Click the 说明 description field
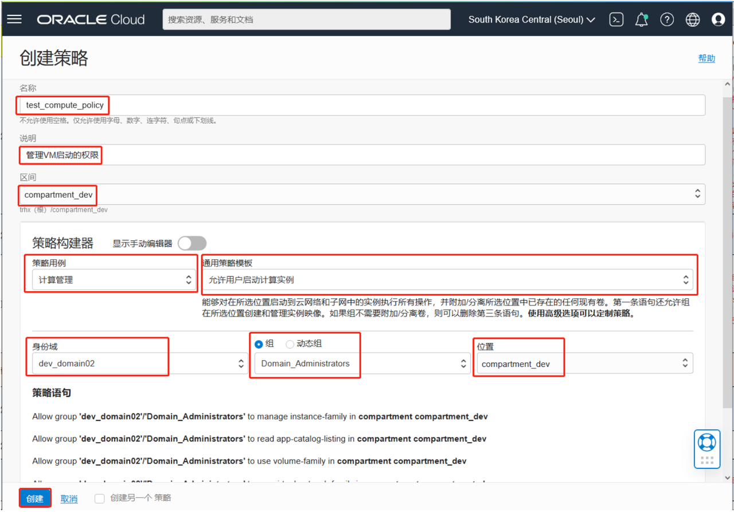This screenshot has height=512, width=734. click(362, 155)
